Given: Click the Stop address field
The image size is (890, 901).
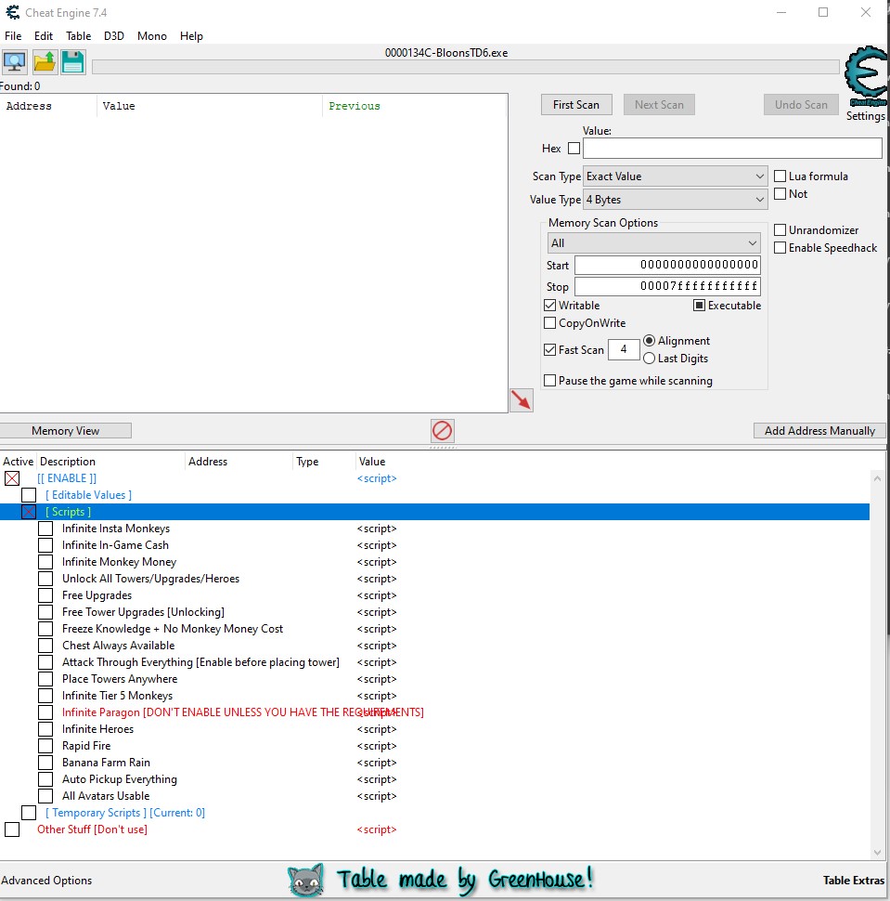Looking at the screenshot, I should (668, 286).
